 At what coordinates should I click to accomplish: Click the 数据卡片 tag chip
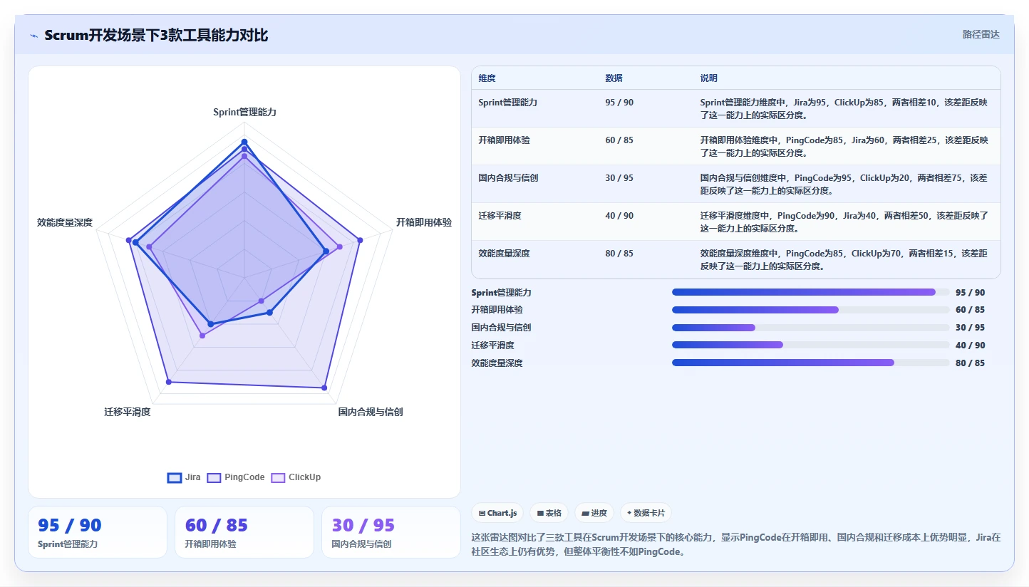pyautogui.click(x=646, y=513)
